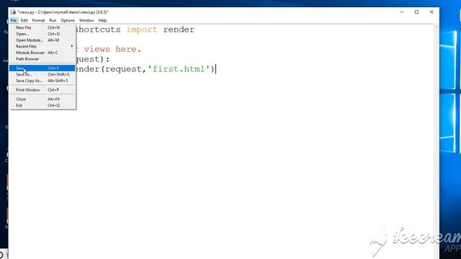
Task: Close the views.py IDLE window
Action: pyautogui.click(x=431, y=12)
